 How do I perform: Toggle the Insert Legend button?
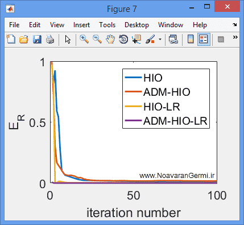[204, 40]
